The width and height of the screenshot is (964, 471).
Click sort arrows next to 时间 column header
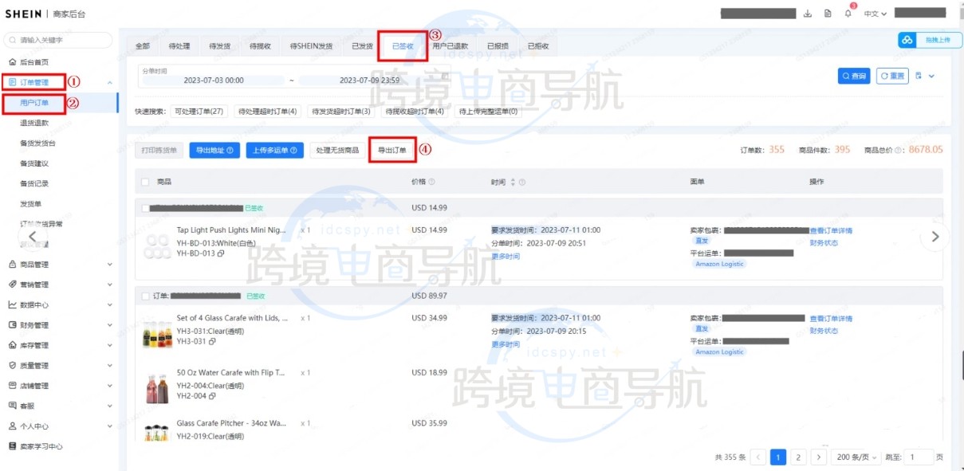(513, 183)
